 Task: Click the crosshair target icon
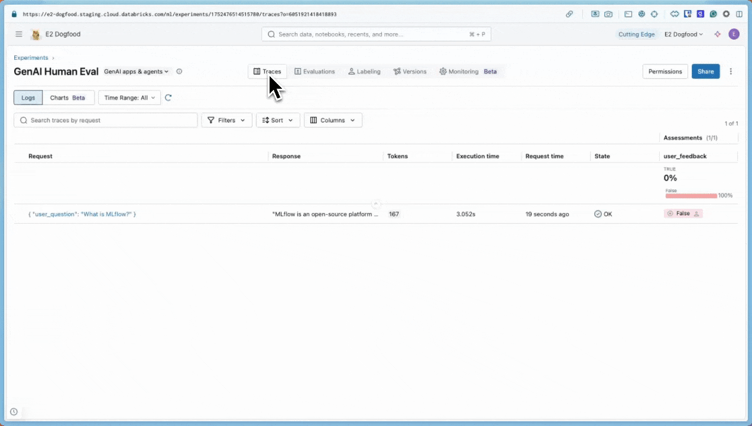point(654,14)
